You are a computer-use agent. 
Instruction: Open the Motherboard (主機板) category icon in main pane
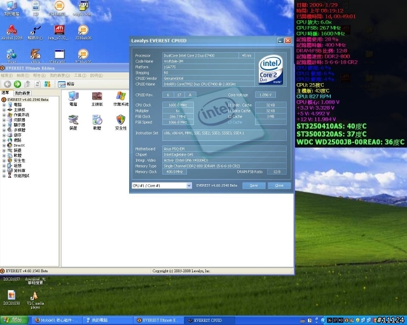point(97,99)
